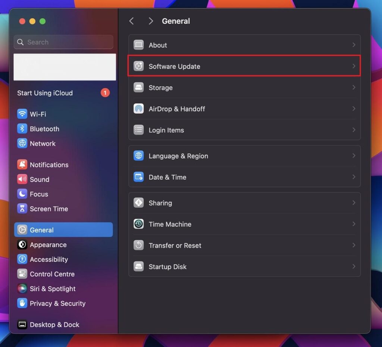
Task: Click the Network globe sidebar icon
Action: click(x=22, y=143)
